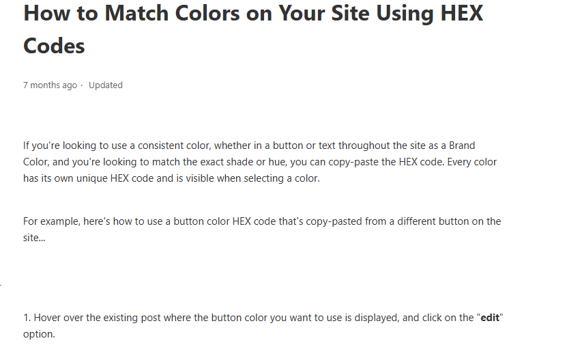Click the separator dot between timestamp and Updated
Screen dimensions: 567x345
(82, 85)
